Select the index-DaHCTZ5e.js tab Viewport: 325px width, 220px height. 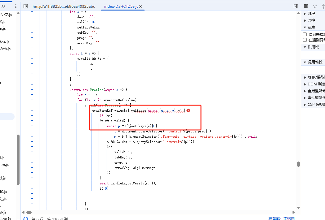point(121,6)
